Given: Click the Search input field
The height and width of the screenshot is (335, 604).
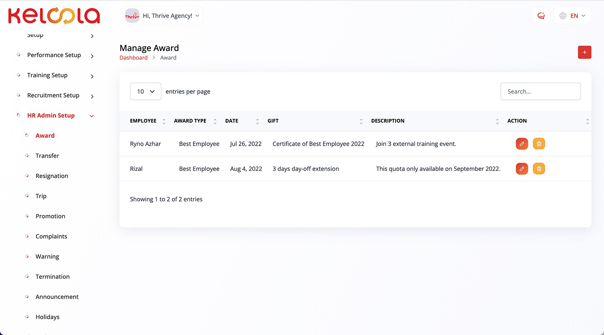Looking at the screenshot, I should [540, 92].
